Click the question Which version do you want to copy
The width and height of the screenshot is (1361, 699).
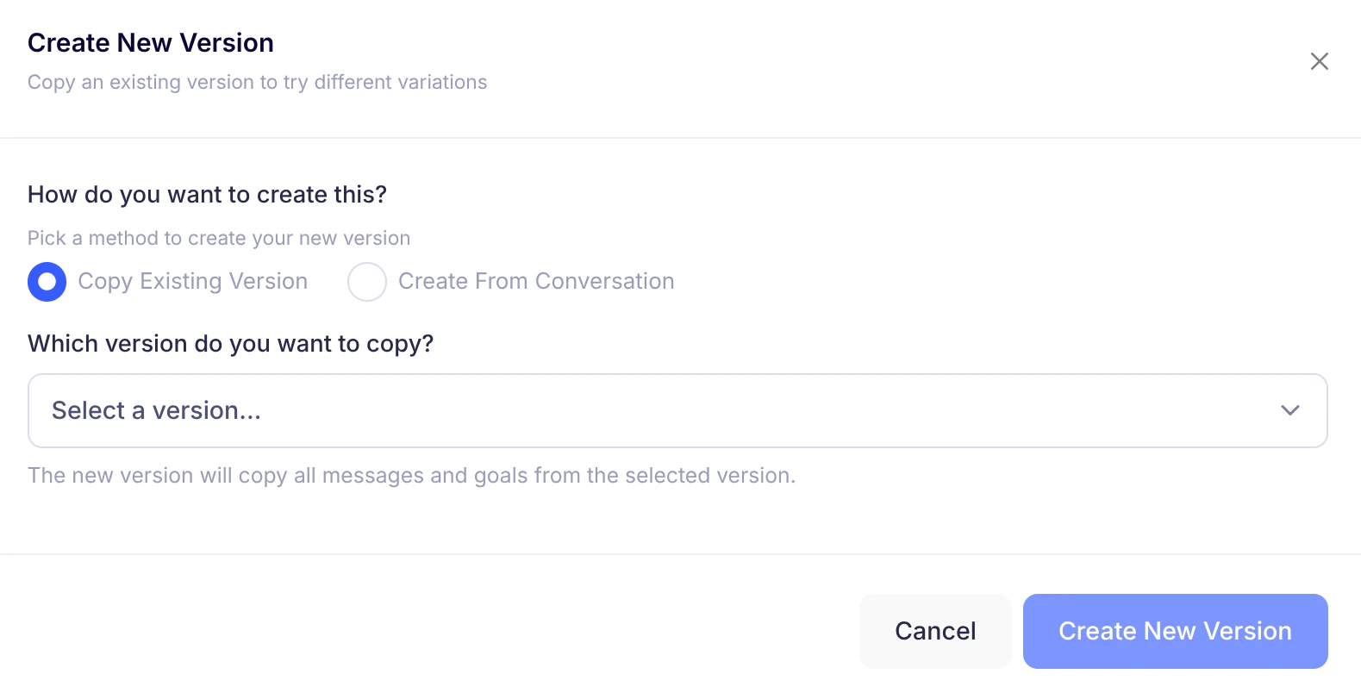pyautogui.click(x=230, y=343)
